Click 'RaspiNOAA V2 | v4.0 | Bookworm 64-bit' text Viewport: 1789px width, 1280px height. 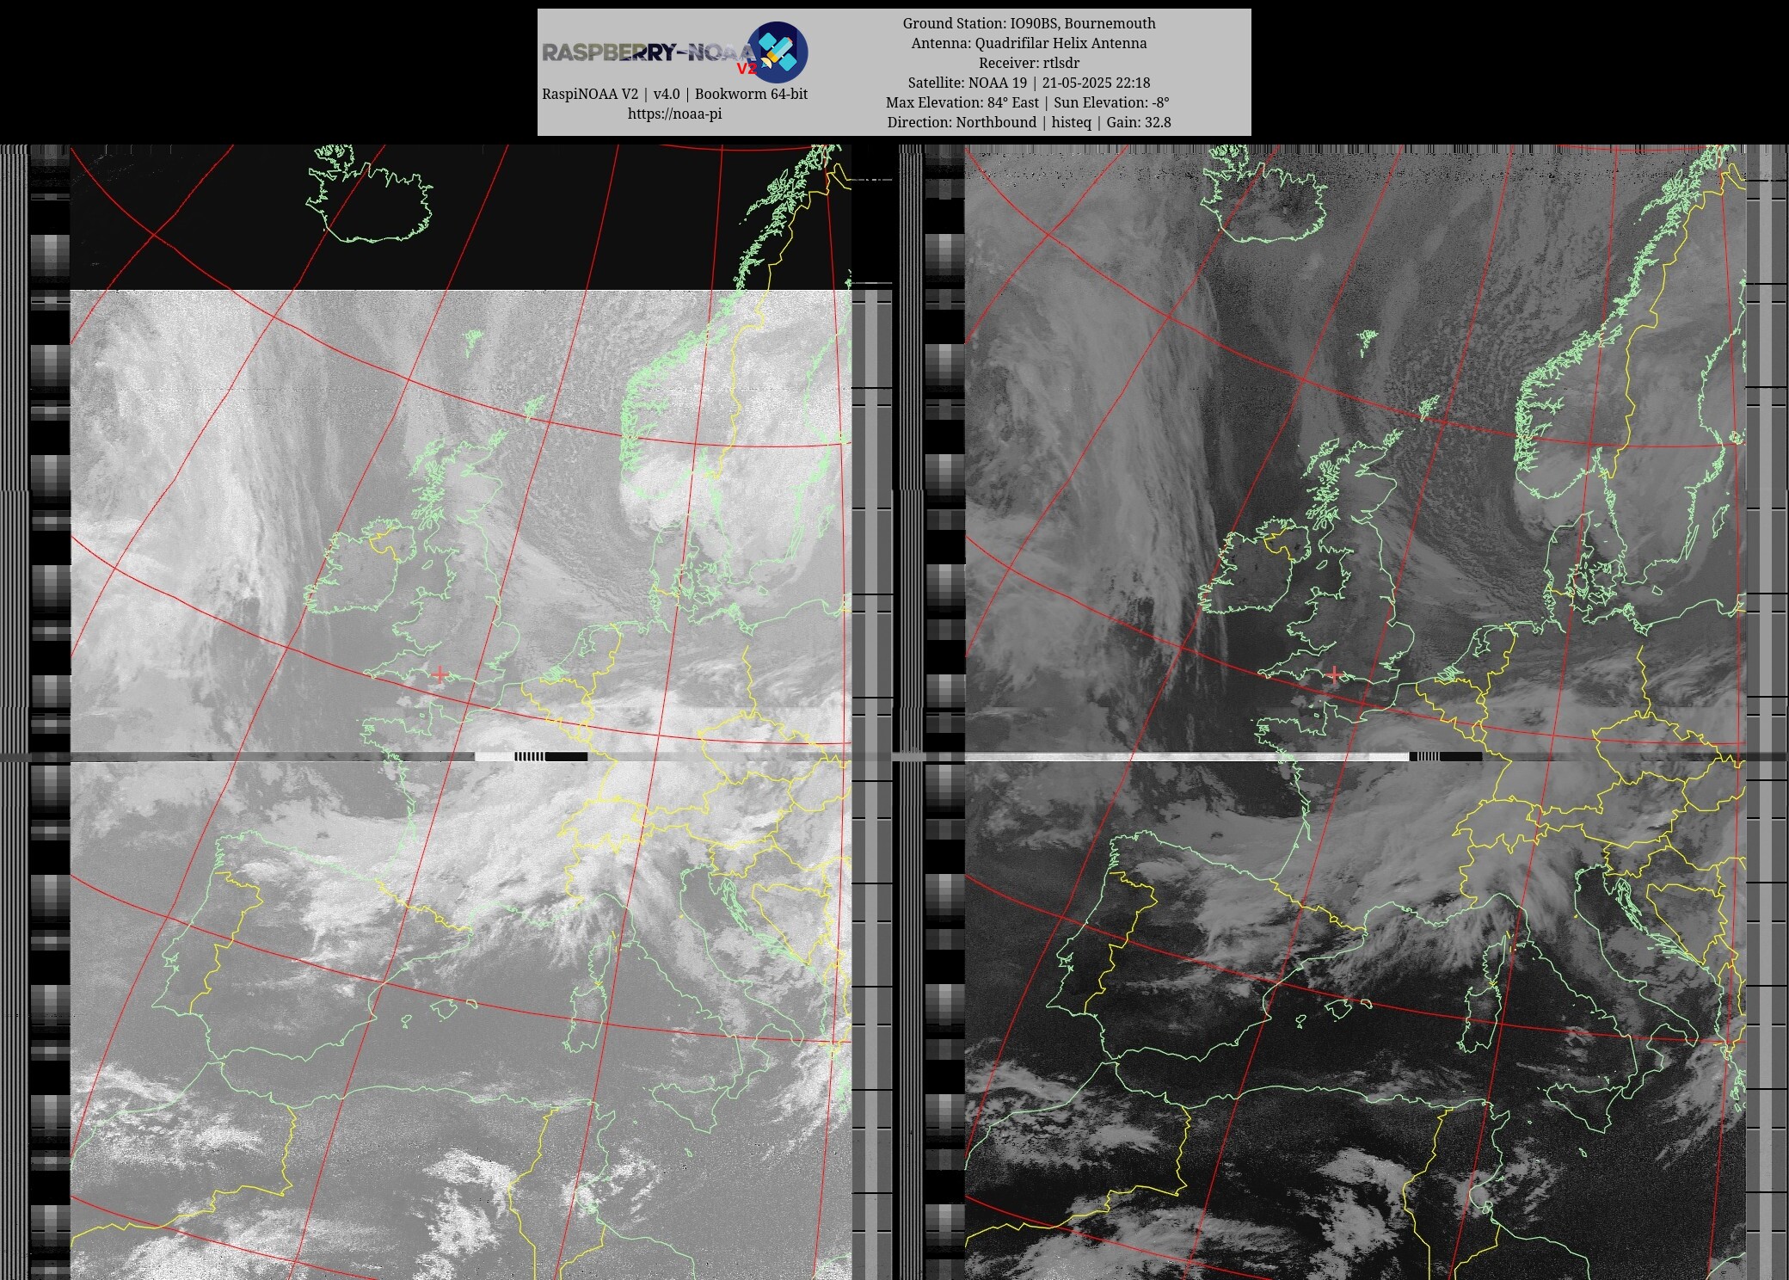pos(674,94)
